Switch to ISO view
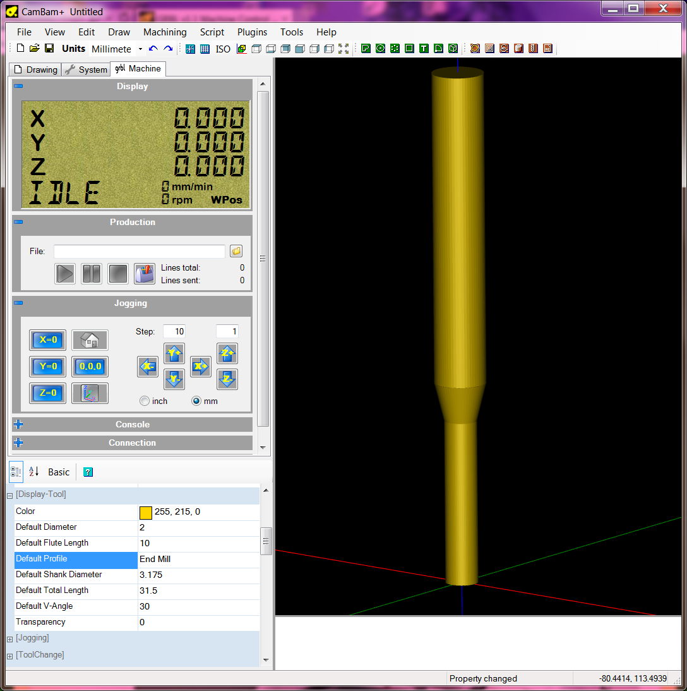This screenshot has height=691, width=687. pyautogui.click(x=223, y=49)
